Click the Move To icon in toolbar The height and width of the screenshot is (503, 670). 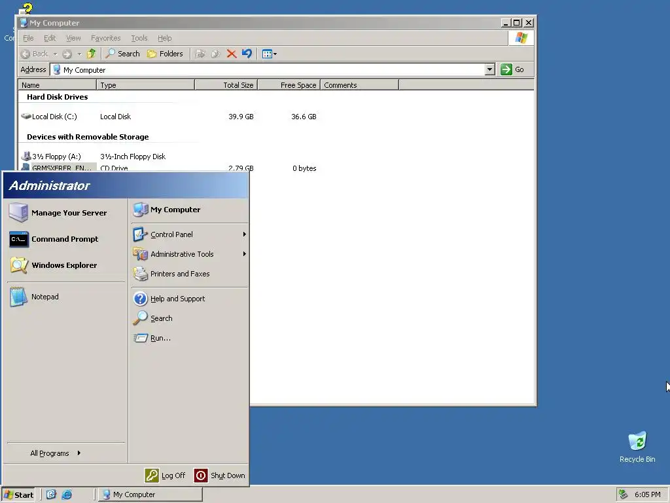[x=200, y=54]
